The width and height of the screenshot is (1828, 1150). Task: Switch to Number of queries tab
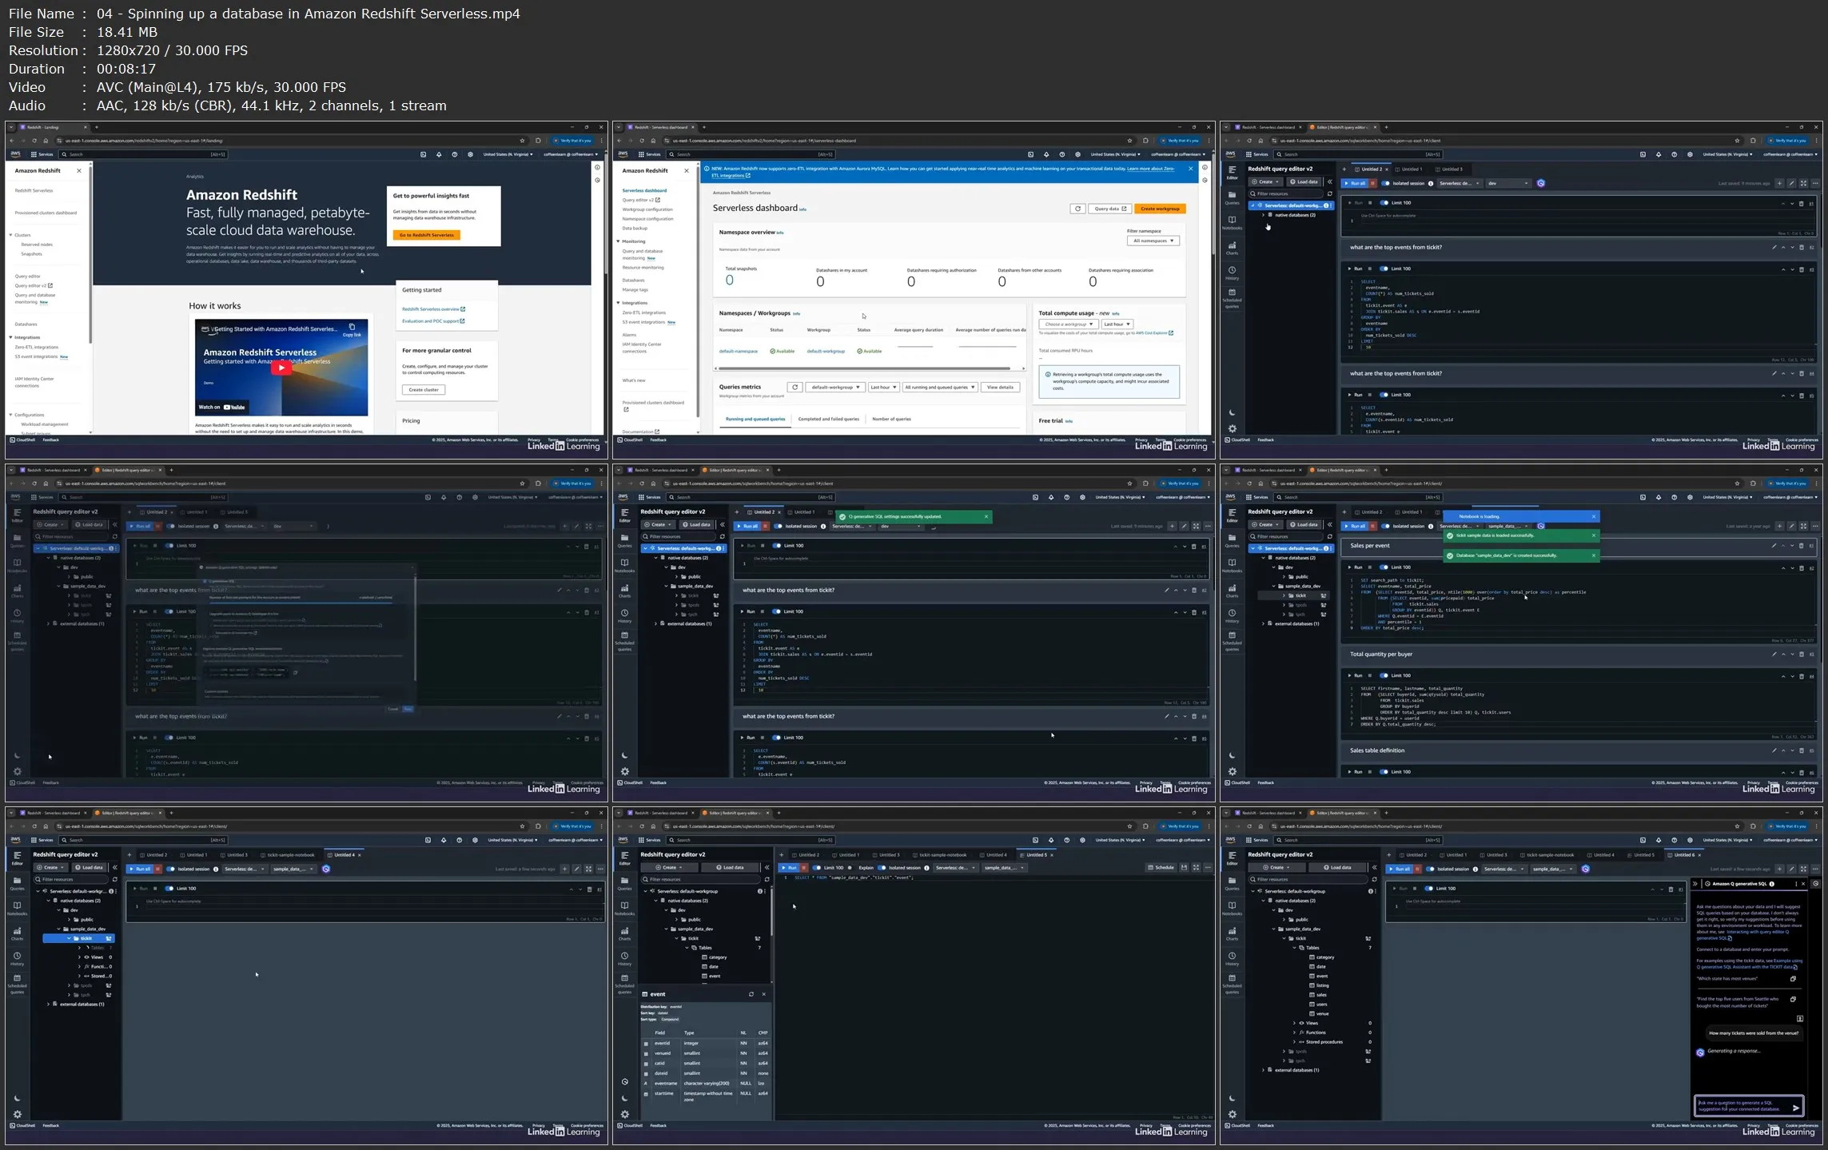[x=891, y=419]
